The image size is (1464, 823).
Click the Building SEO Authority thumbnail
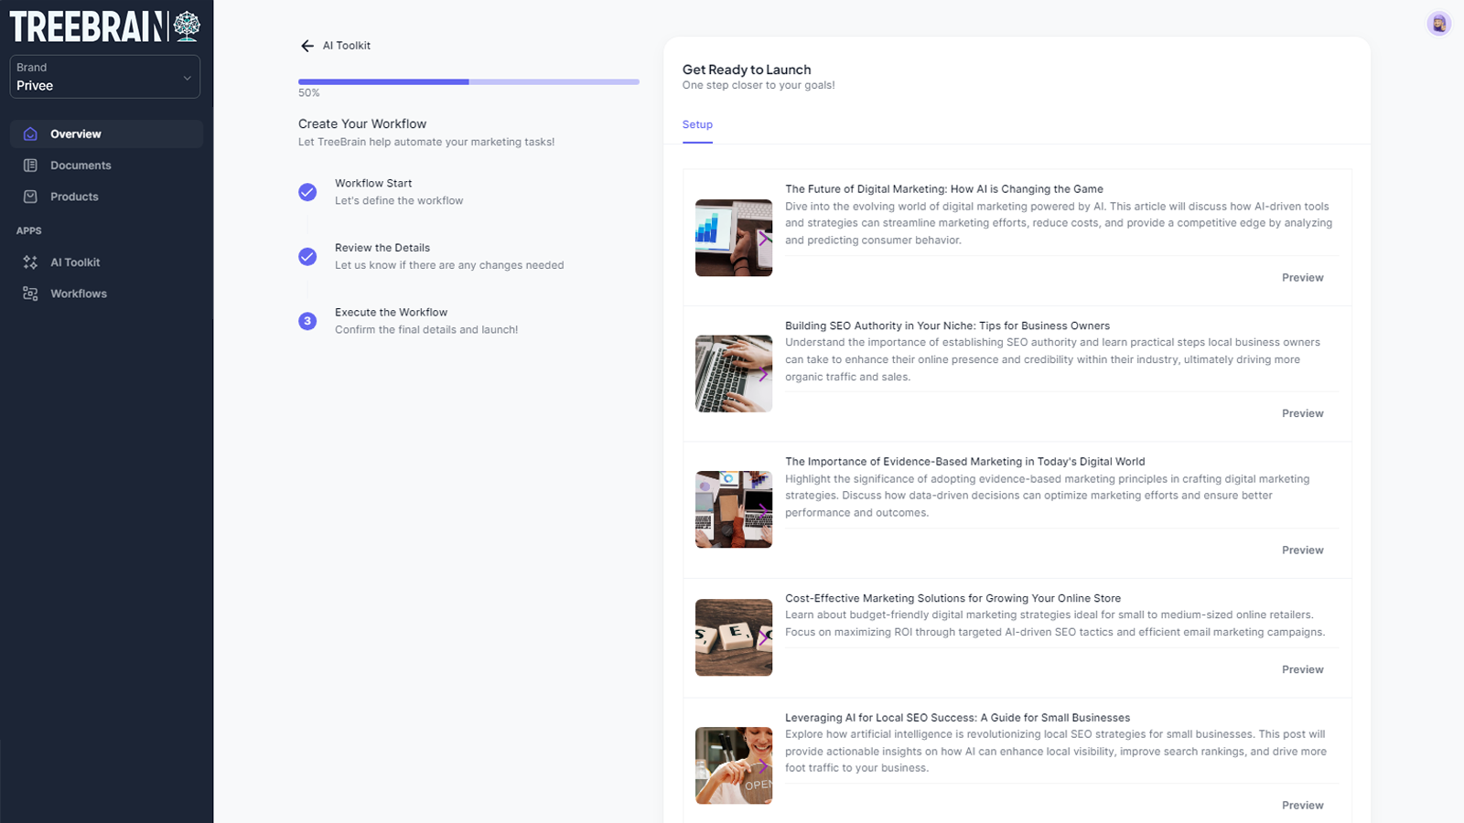734,374
